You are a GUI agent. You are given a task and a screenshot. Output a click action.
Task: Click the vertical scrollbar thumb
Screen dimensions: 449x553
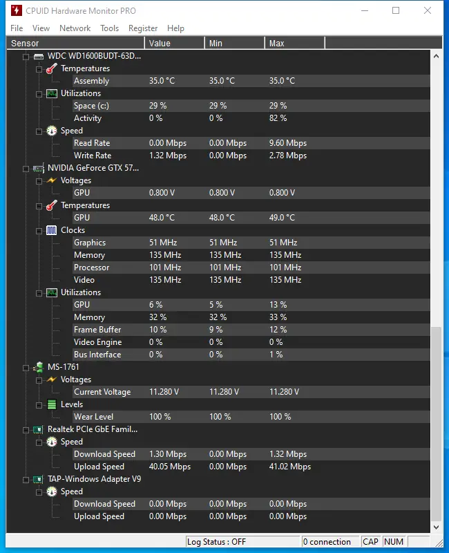pos(437,422)
